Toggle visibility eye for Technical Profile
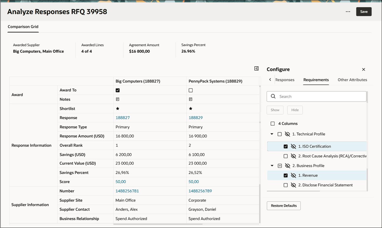The image size is (382, 228). (287, 134)
